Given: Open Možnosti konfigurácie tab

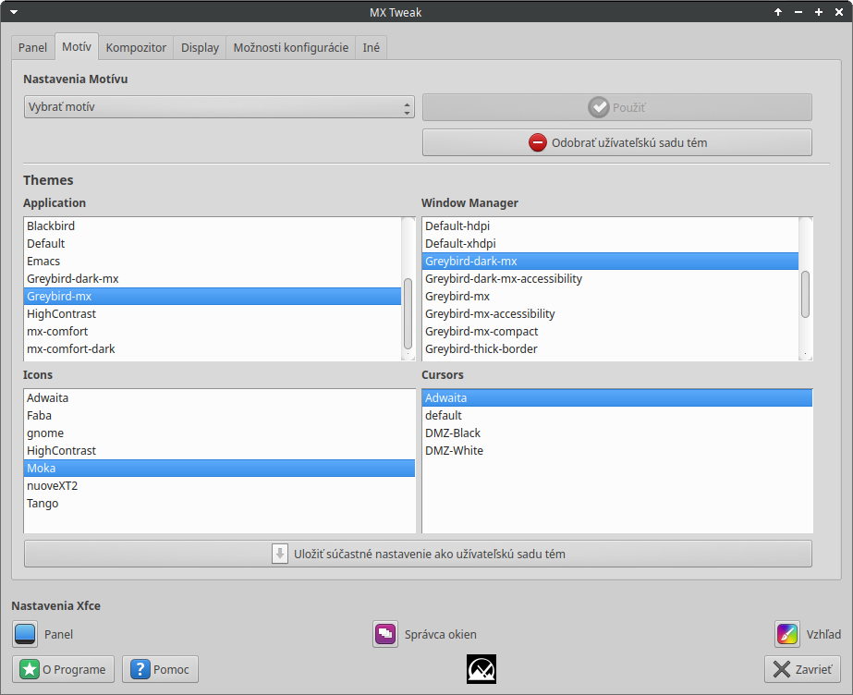Looking at the screenshot, I should click(x=291, y=48).
